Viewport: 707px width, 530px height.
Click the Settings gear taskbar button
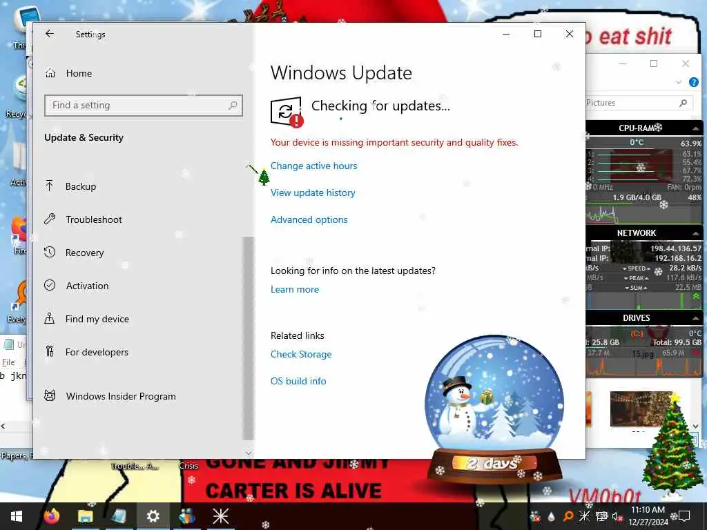point(153,516)
